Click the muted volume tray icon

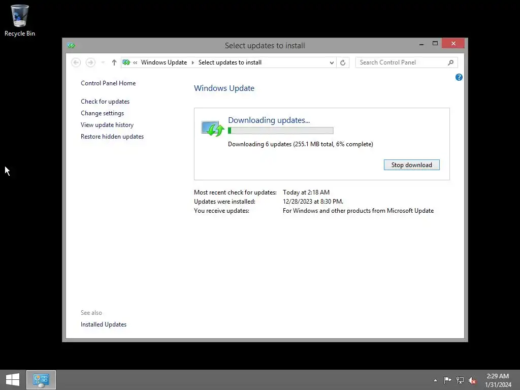tap(472, 380)
